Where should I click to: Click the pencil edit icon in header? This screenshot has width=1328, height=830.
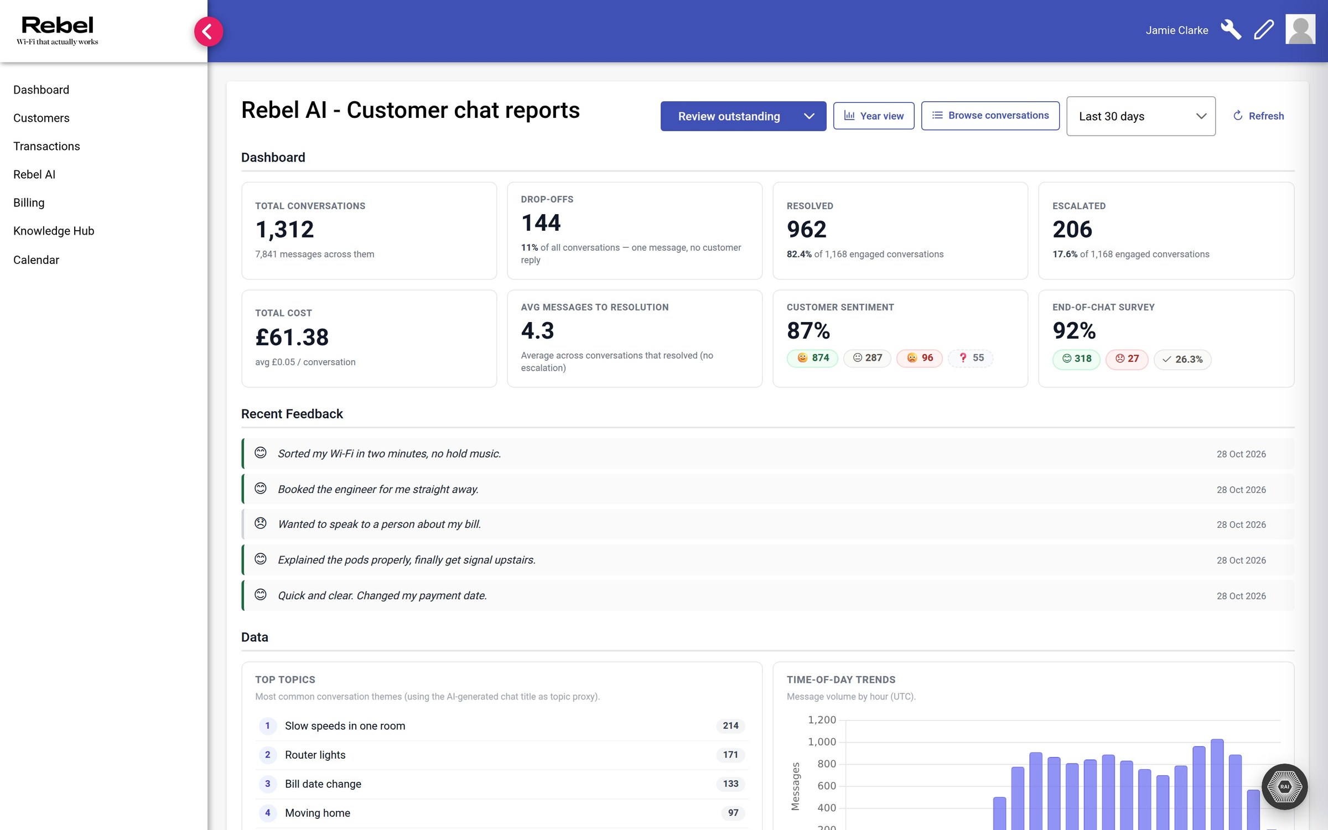[x=1264, y=30]
